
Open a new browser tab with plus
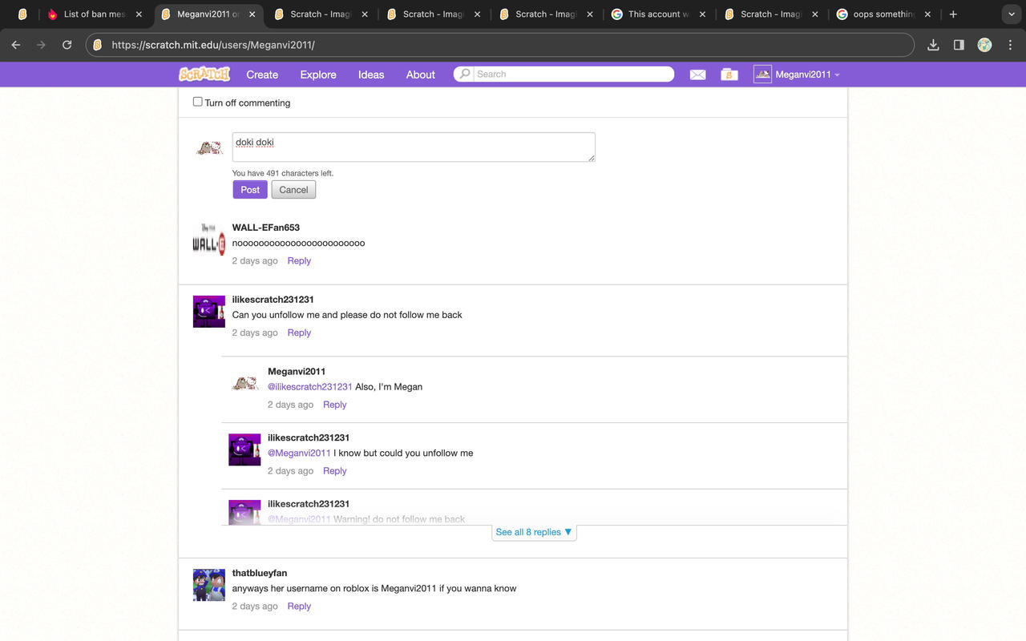coord(953,14)
